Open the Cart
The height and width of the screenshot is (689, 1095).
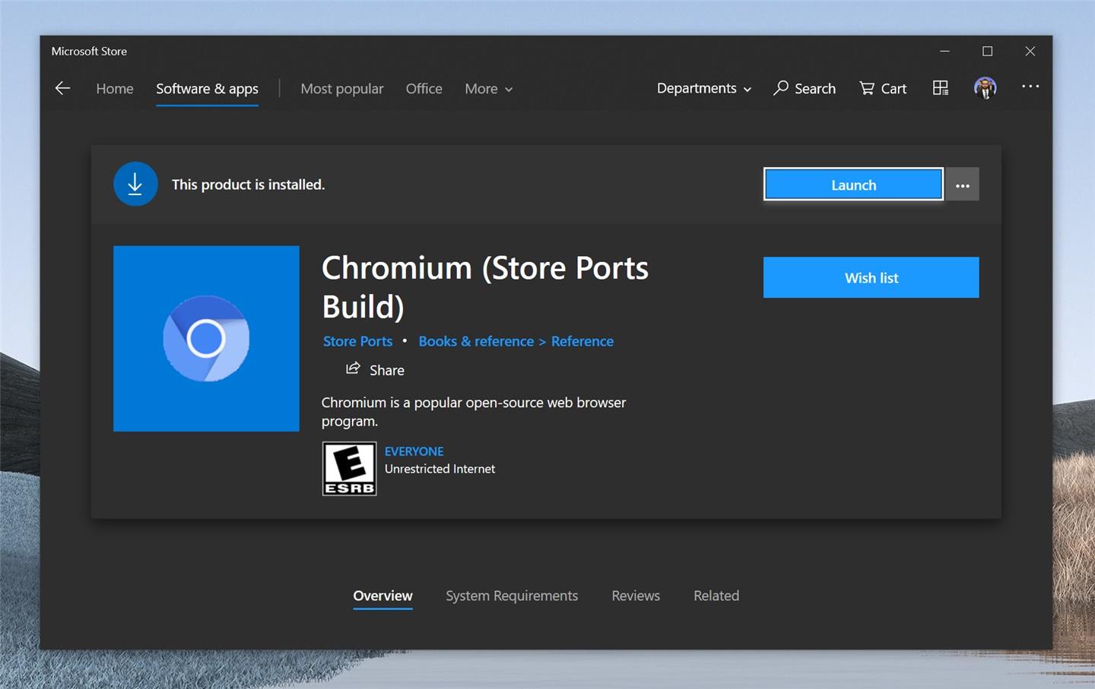pos(882,88)
